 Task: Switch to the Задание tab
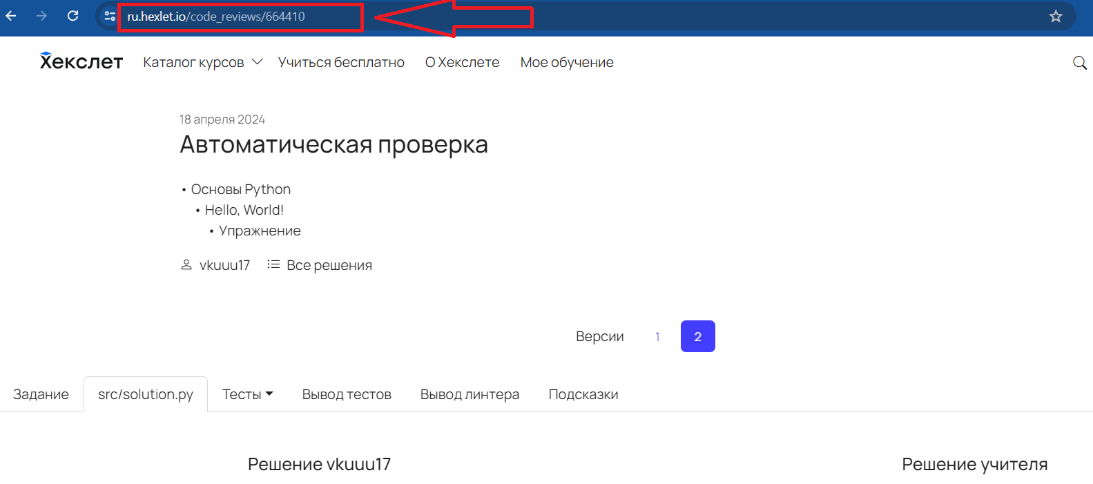(41, 394)
